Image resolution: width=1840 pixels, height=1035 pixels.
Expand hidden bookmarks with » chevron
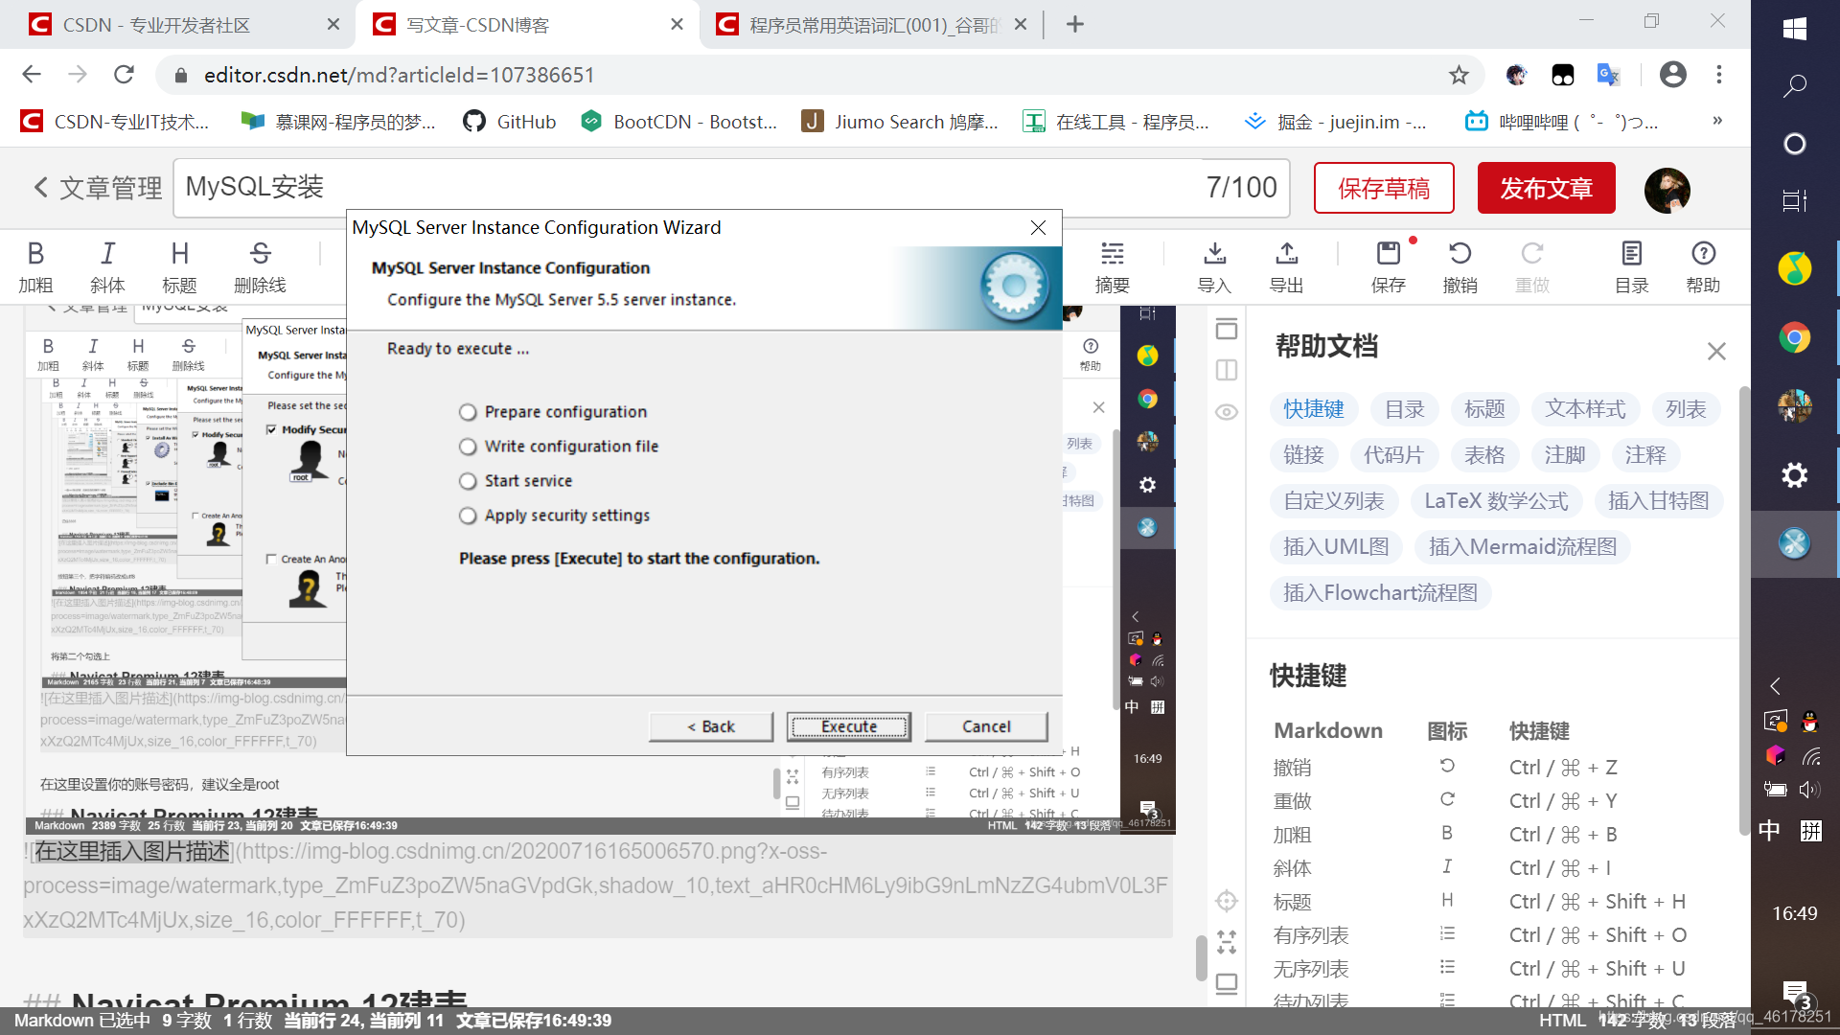coord(1717,121)
